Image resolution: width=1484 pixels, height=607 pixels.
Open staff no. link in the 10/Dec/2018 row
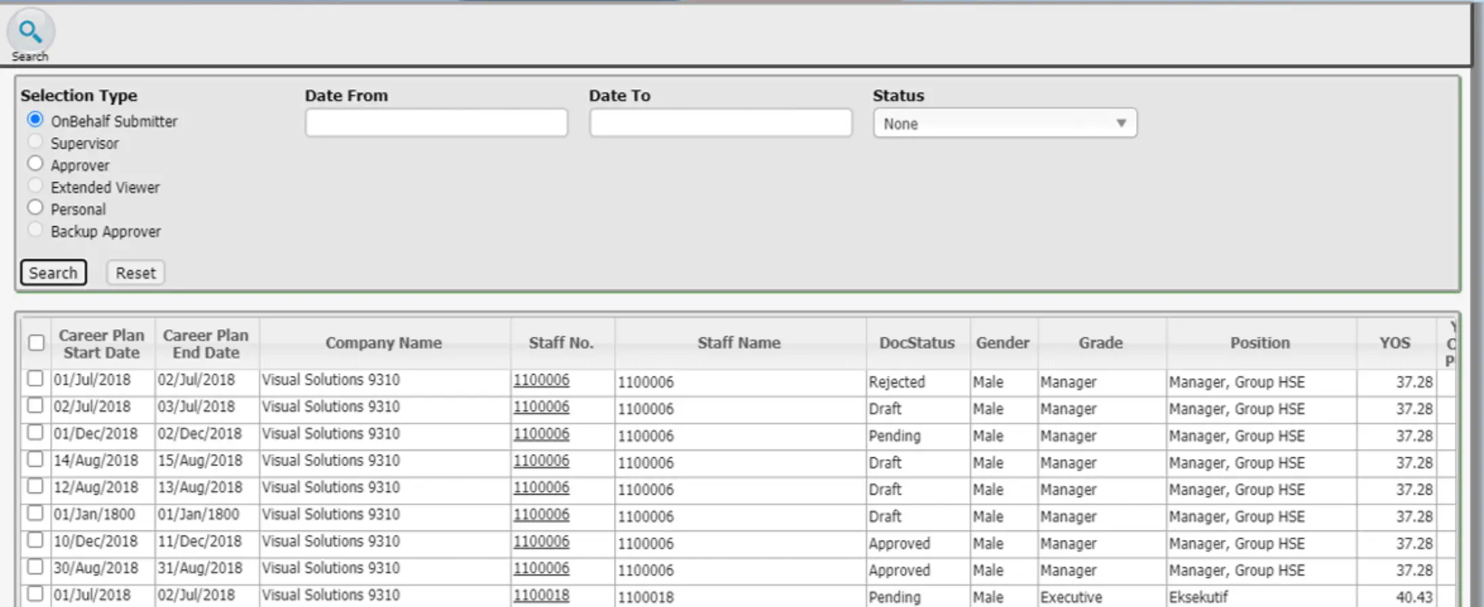[x=541, y=542]
